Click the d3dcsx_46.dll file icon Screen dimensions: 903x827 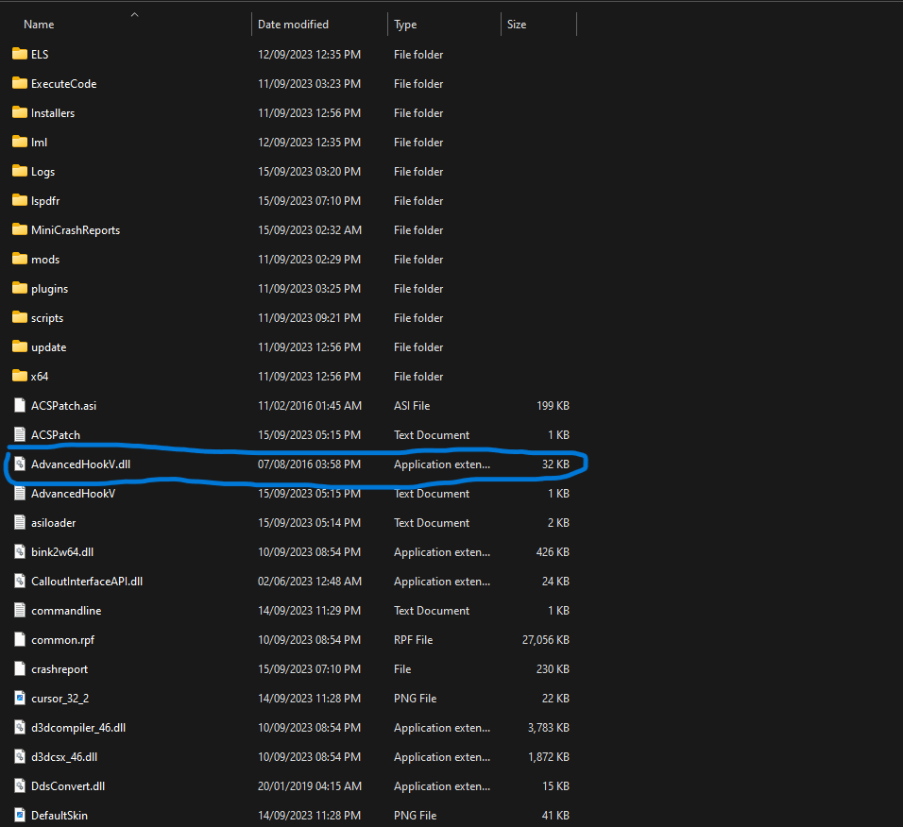tap(20, 757)
